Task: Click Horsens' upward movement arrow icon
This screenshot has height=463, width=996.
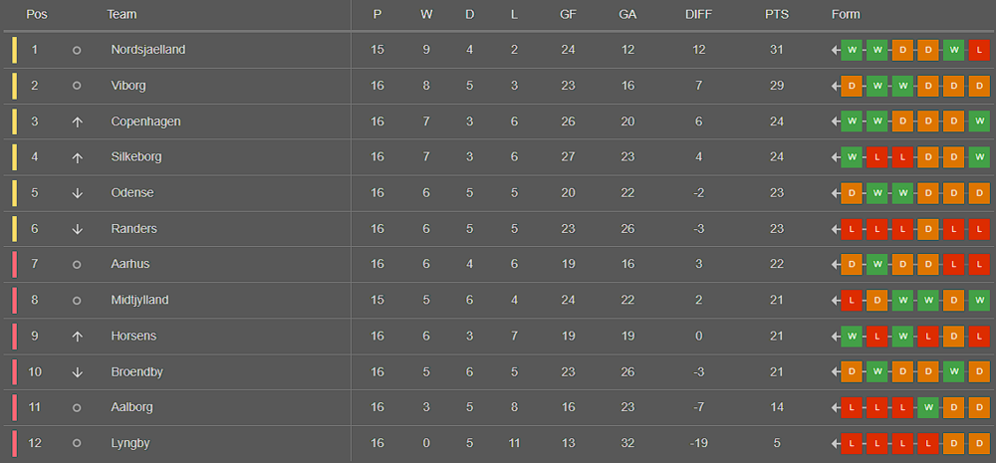Action: point(77,337)
